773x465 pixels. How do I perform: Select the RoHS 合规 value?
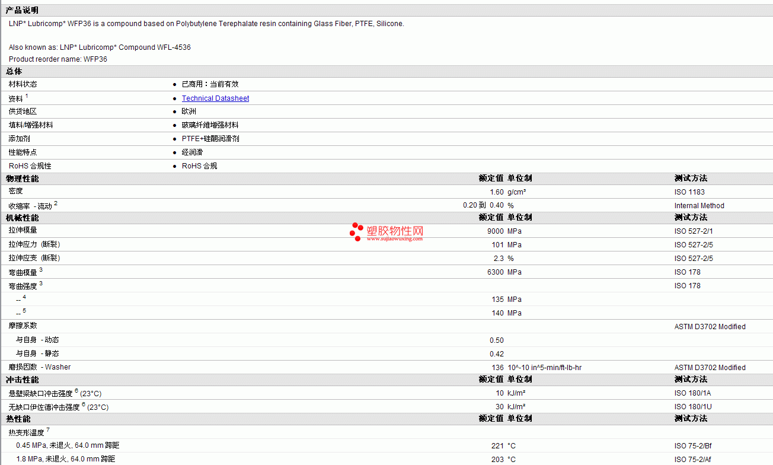[x=199, y=166]
